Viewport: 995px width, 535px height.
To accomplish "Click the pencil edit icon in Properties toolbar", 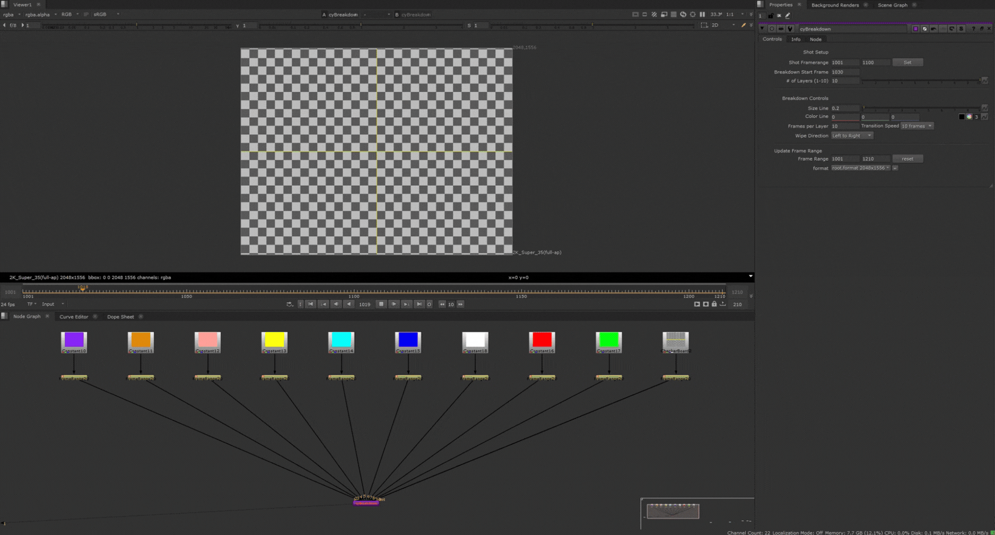I will tap(788, 16).
